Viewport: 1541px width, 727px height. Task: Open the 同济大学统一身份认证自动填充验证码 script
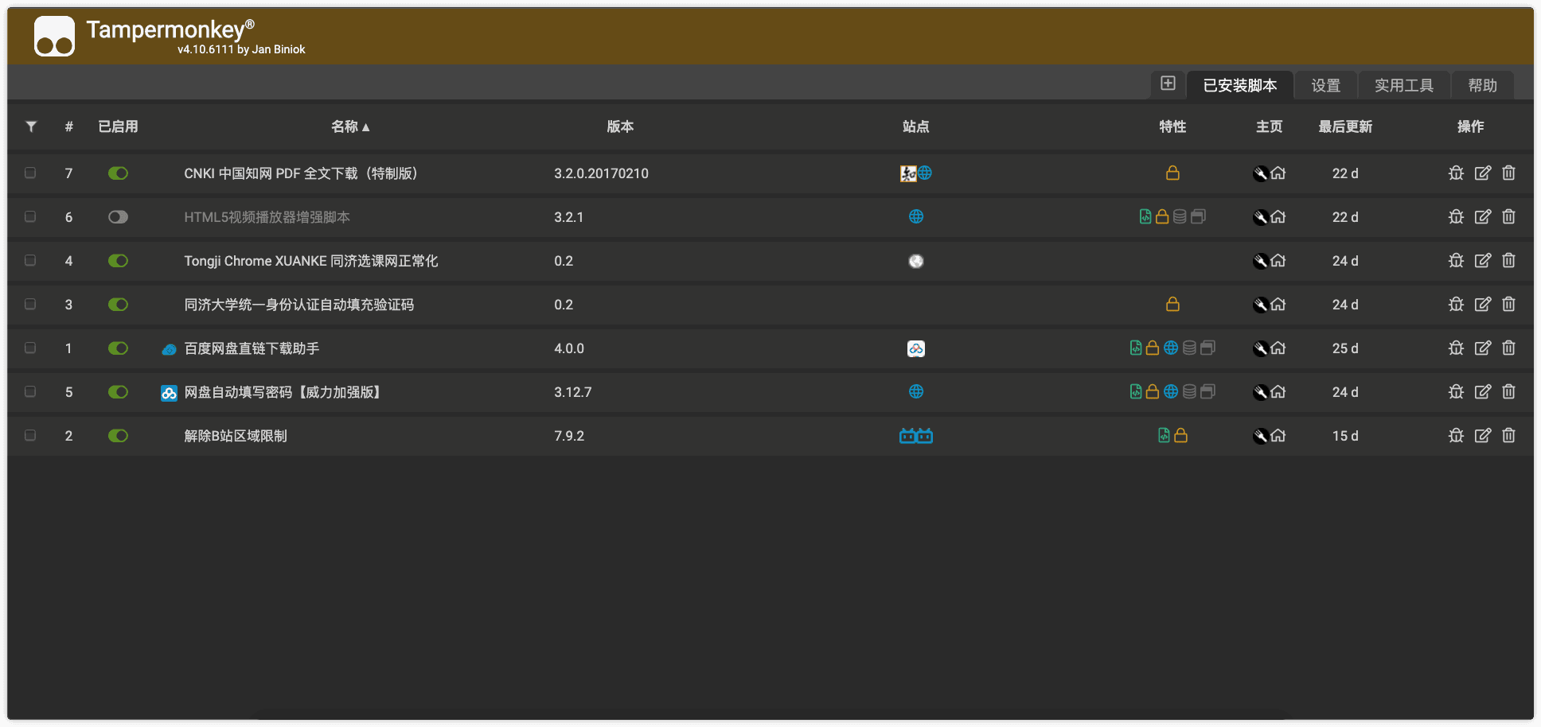(299, 305)
